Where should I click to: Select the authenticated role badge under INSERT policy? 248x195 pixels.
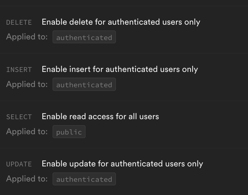tap(84, 85)
